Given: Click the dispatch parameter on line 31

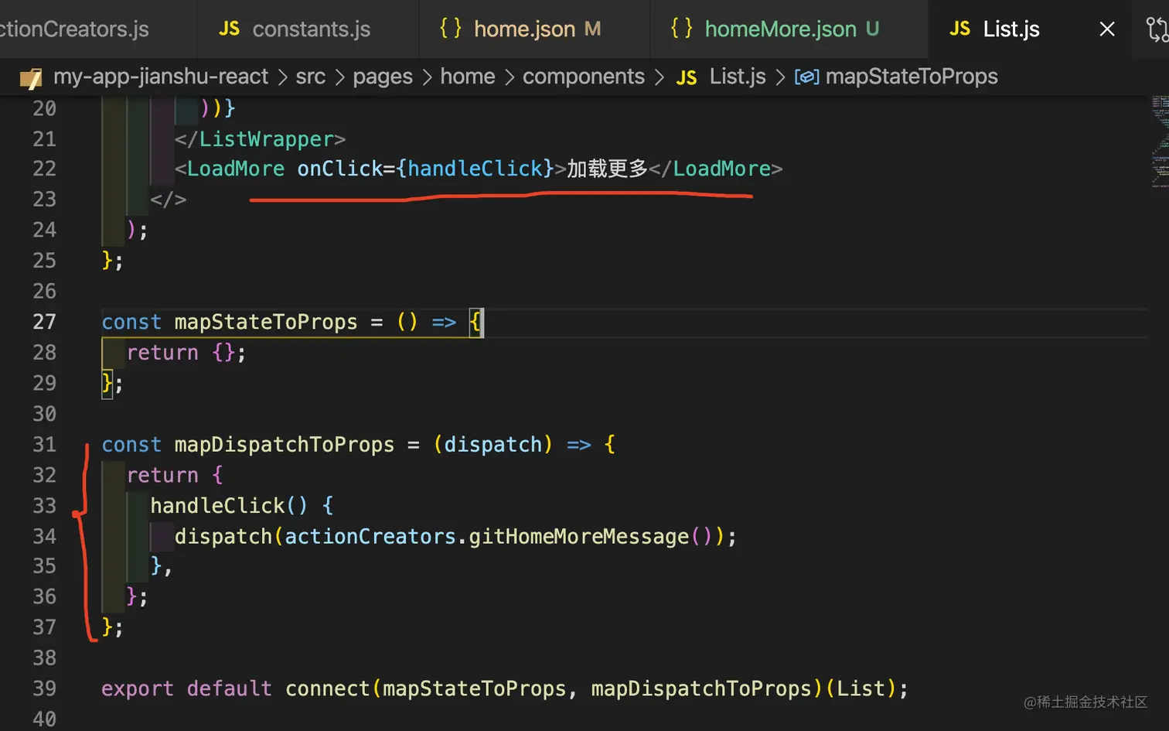Looking at the screenshot, I should [493, 445].
